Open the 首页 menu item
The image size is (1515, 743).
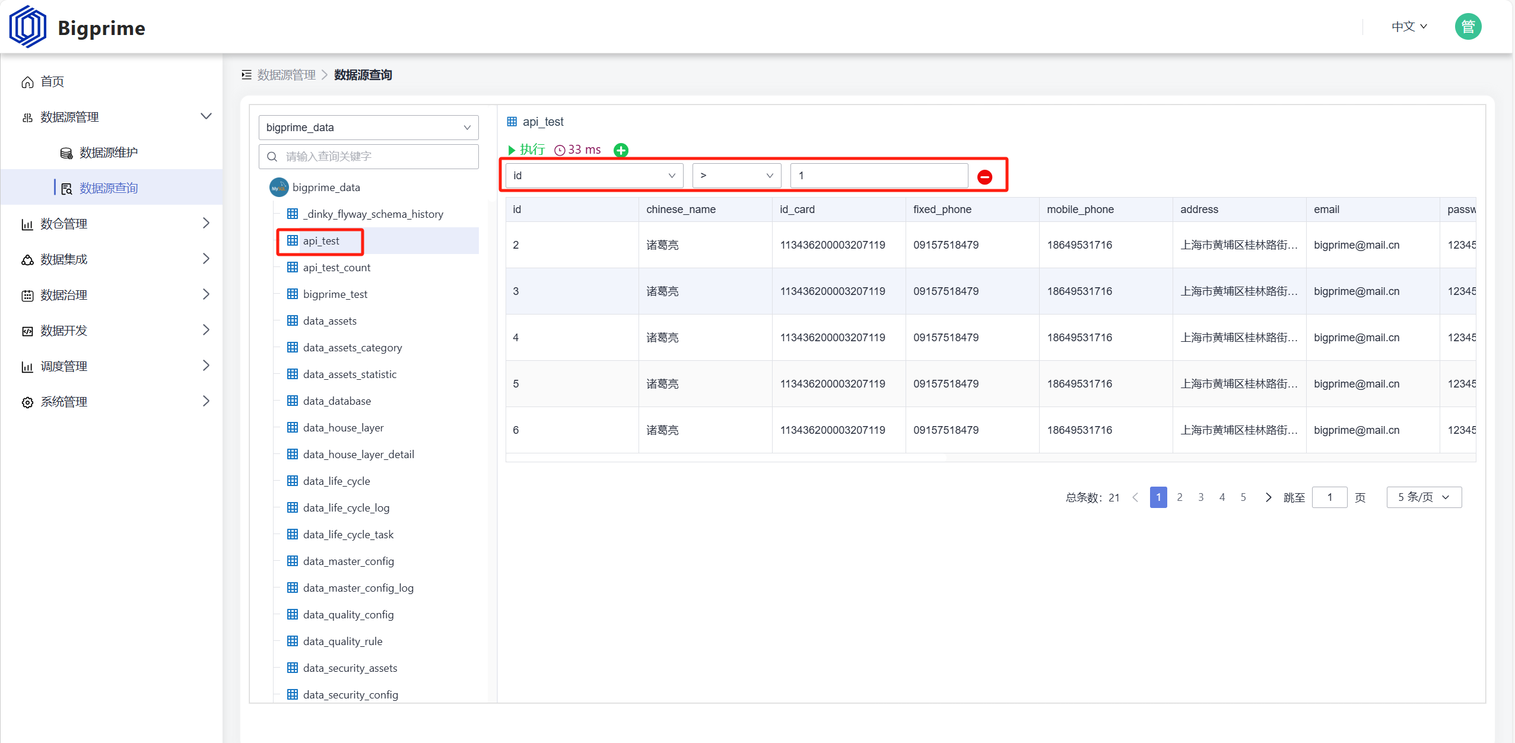[x=112, y=82]
